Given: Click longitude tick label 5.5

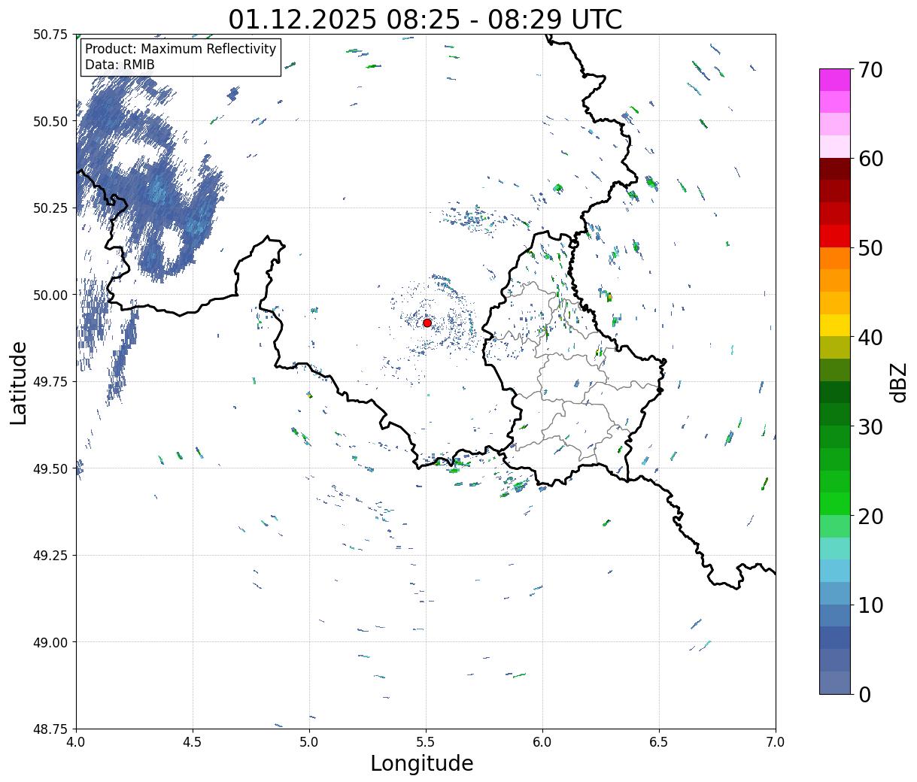Looking at the screenshot, I should tap(426, 741).
